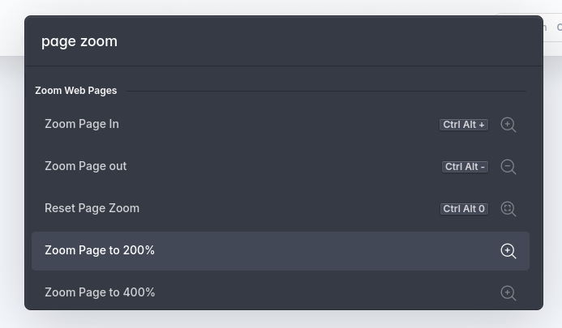Select the highlighted Zoom Page to 200% entry
The height and width of the screenshot is (328, 562).
[x=281, y=251]
